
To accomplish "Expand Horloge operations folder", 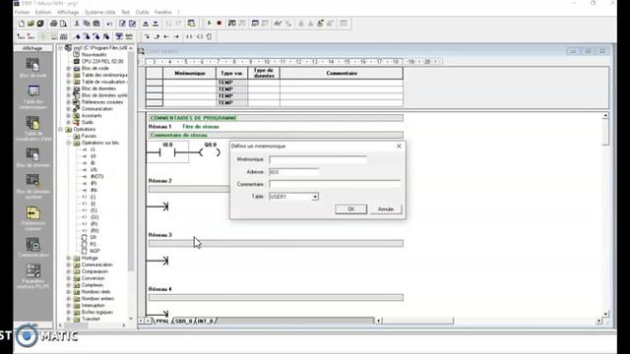I will tap(69, 258).
